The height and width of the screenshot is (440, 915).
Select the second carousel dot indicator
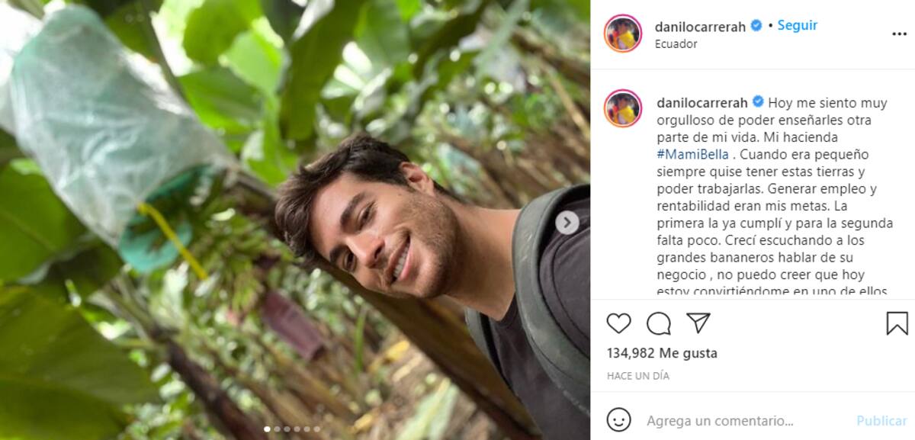coord(277,429)
